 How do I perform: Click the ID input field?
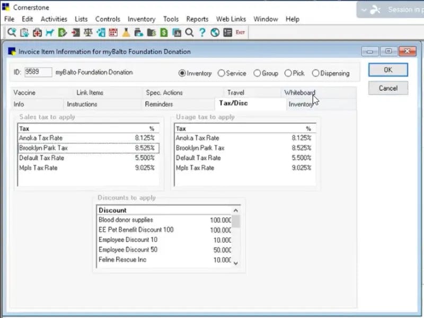point(38,72)
